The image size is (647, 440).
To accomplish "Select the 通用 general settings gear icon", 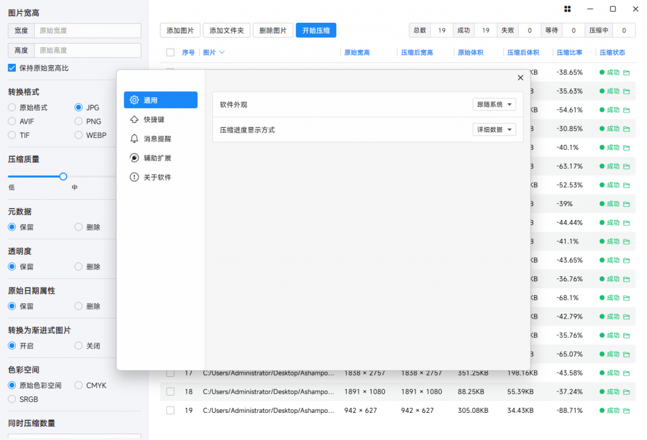I will coord(135,99).
